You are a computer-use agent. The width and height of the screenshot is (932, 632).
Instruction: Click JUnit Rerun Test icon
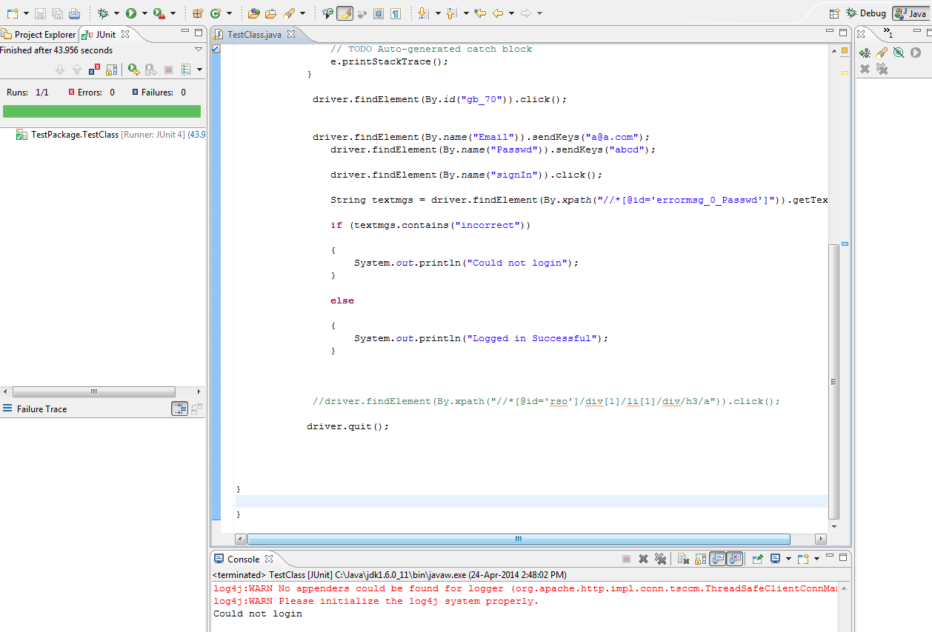[x=133, y=70]
